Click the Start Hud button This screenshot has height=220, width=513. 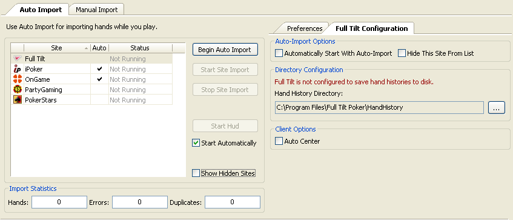pos(225,126)
